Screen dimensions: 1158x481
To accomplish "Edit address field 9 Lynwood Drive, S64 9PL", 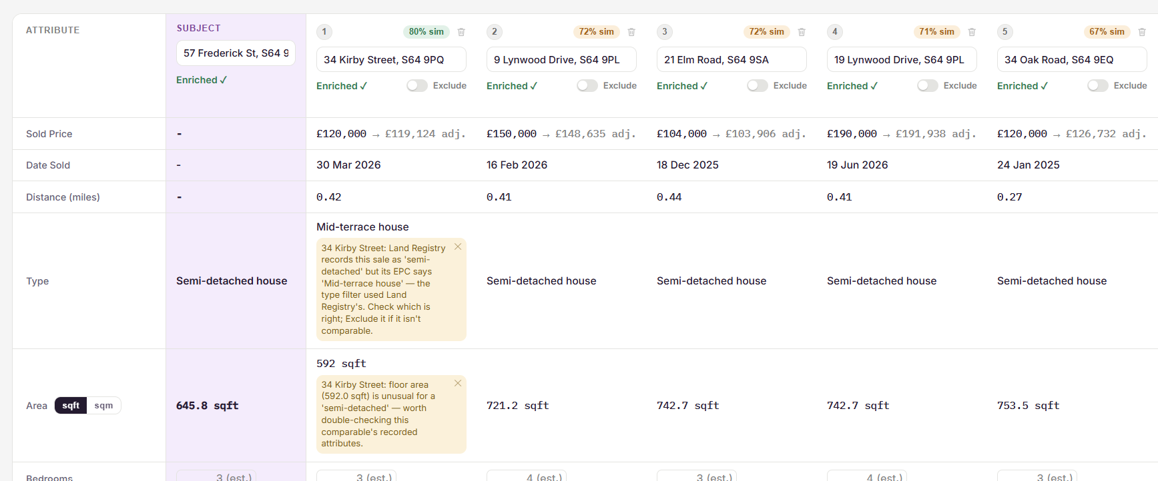I will [561, 60].
